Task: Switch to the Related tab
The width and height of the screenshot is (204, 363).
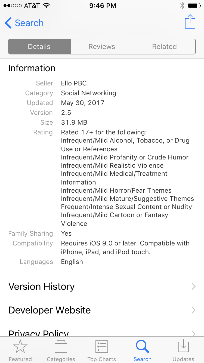Action: tap(164, 47)
